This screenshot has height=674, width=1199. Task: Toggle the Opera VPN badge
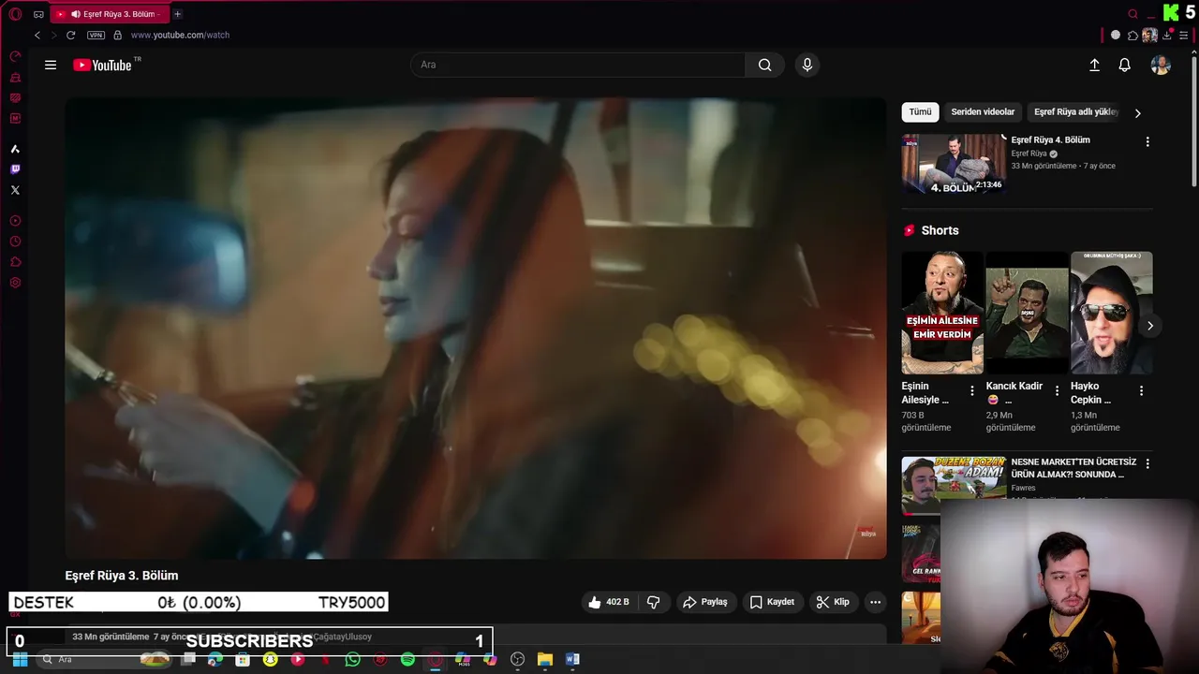[96, 35]
